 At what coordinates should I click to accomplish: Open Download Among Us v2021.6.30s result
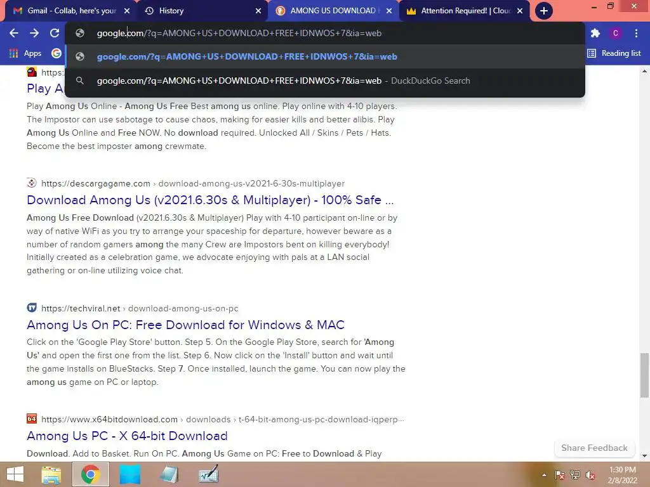coord(210,200)
